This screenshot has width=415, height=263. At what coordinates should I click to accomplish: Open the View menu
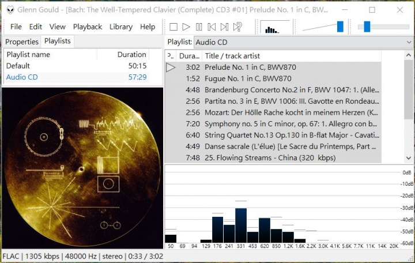pos(57,27)
